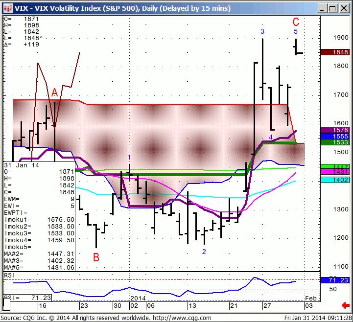Click the blue RSI 71.23 value label
The image size is (353, 322).
[x=335, y=280]
